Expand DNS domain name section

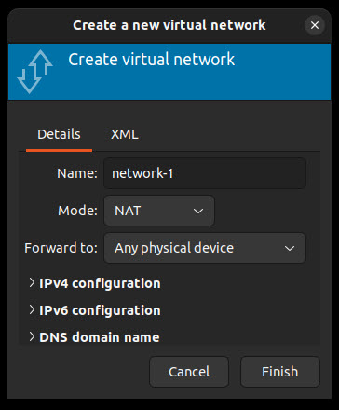click(94, 337)
